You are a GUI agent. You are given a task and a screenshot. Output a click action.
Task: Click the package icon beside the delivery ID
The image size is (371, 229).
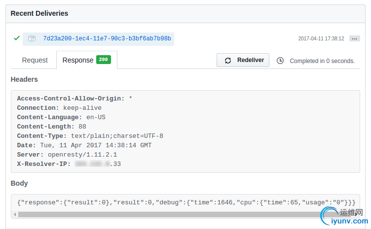tap(32, 38)
